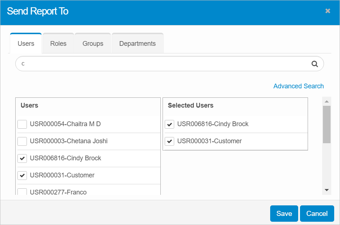Deselect Customer in Selected Users panel
Viewport: 340px width, 225px height.
tap(169, 141)
